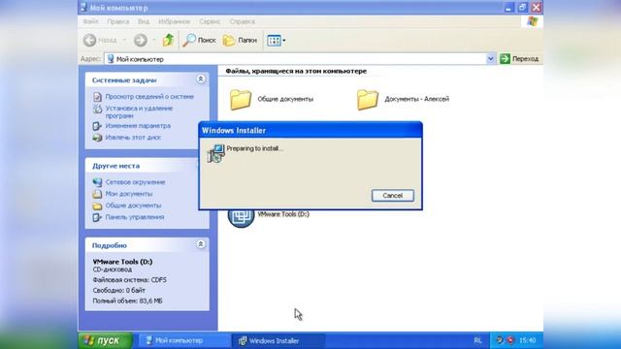
Task: Click the Общие документы sidebar folder icon
Action: [97, 206]
